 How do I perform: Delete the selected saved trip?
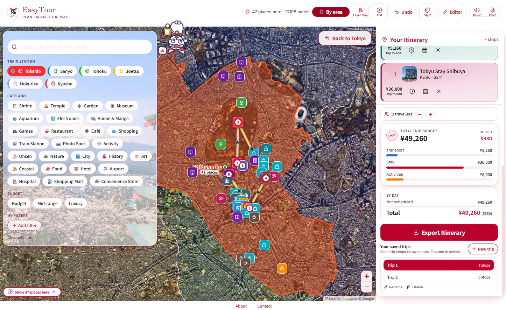pos(415,287)
